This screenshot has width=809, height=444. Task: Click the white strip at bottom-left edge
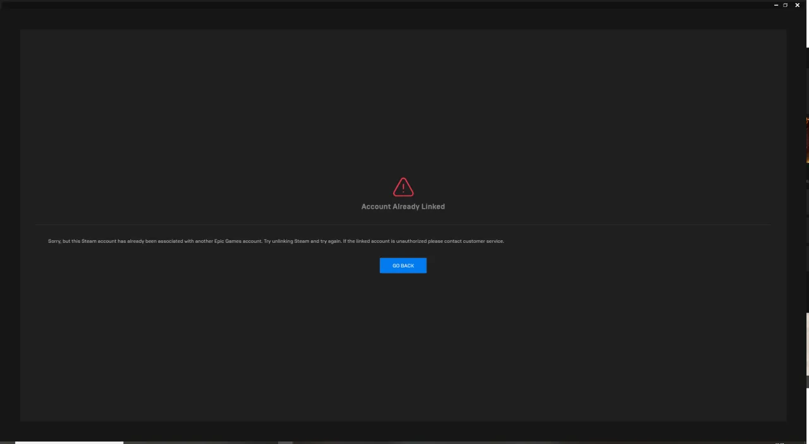[x=69, y=442]
